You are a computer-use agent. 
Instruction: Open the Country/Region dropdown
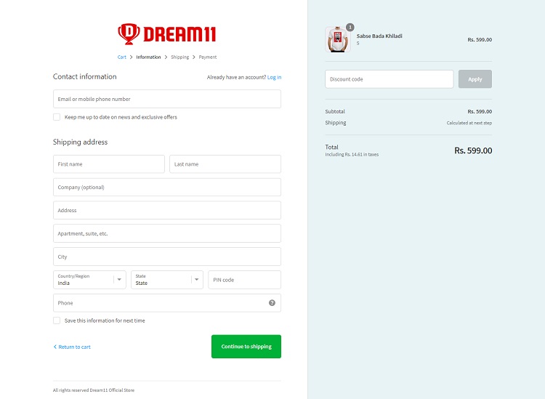(x=89, y=280)
